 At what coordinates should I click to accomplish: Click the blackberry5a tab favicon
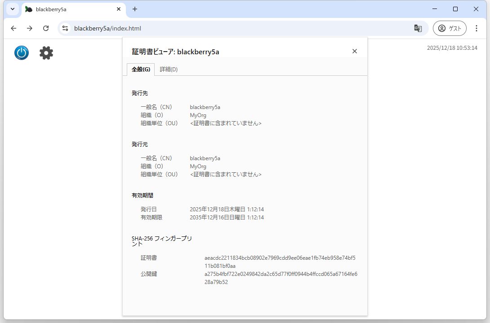tap(28, 9)
